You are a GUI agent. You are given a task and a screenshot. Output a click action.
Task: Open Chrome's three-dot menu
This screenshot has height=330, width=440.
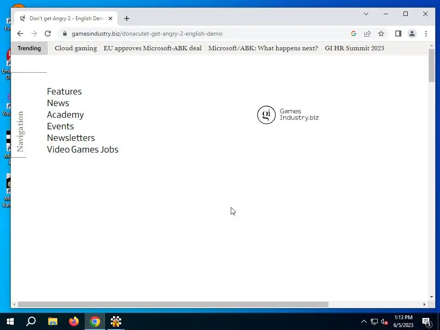(426, 34)
